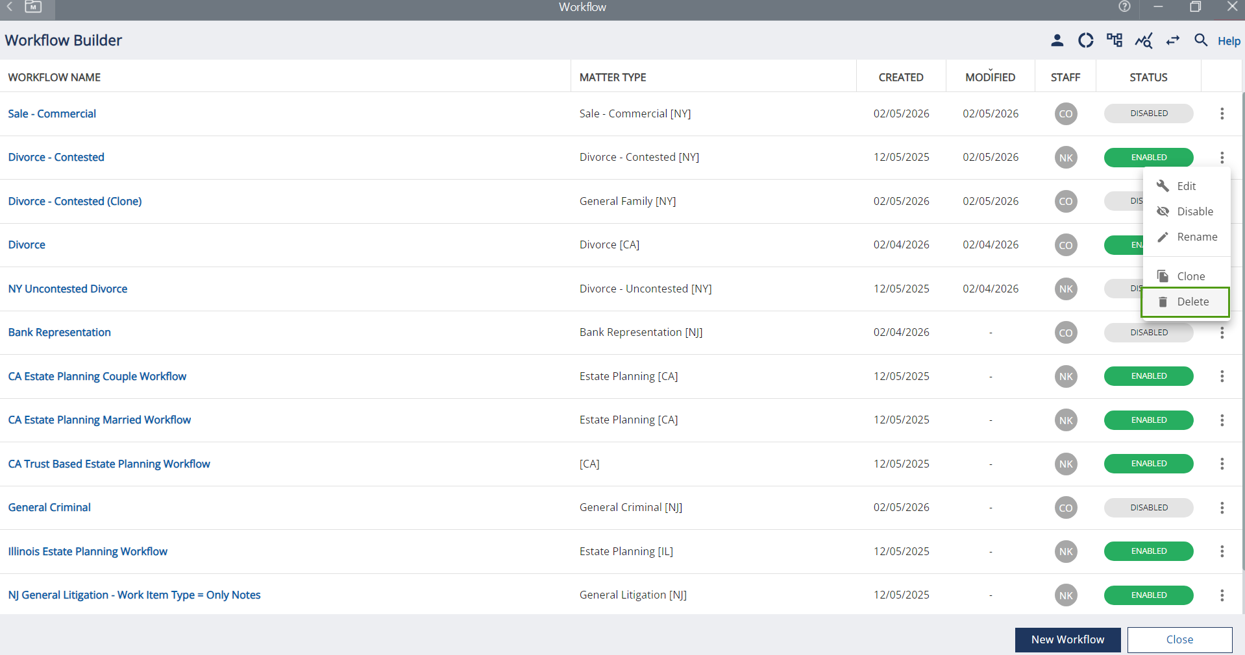Choose Clone in the context menu
This screenshot has width=1245, height=655.
(1190, 276)
